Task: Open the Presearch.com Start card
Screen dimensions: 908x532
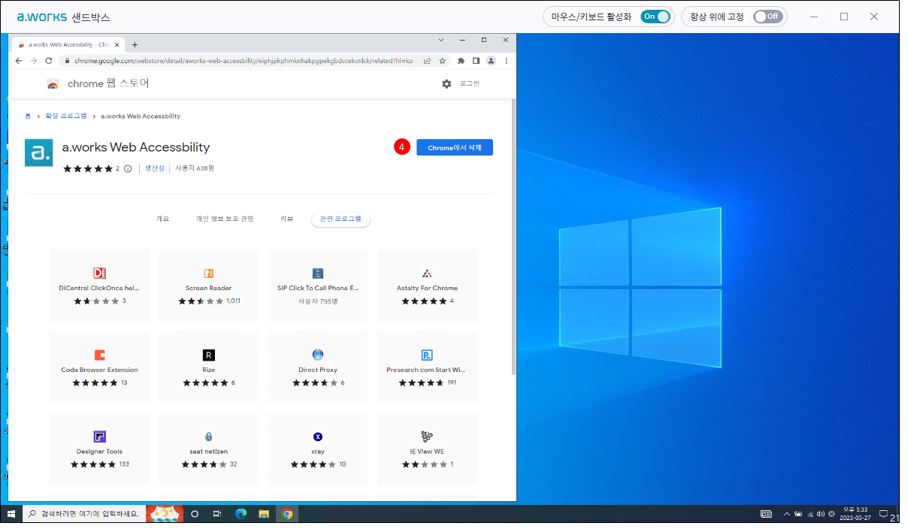Action: click(427, 369)
